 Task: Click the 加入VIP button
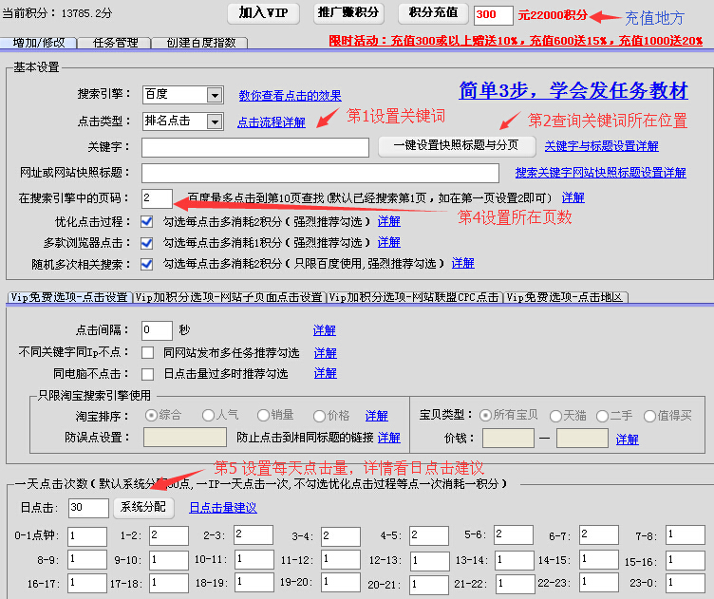coord(264,13)
